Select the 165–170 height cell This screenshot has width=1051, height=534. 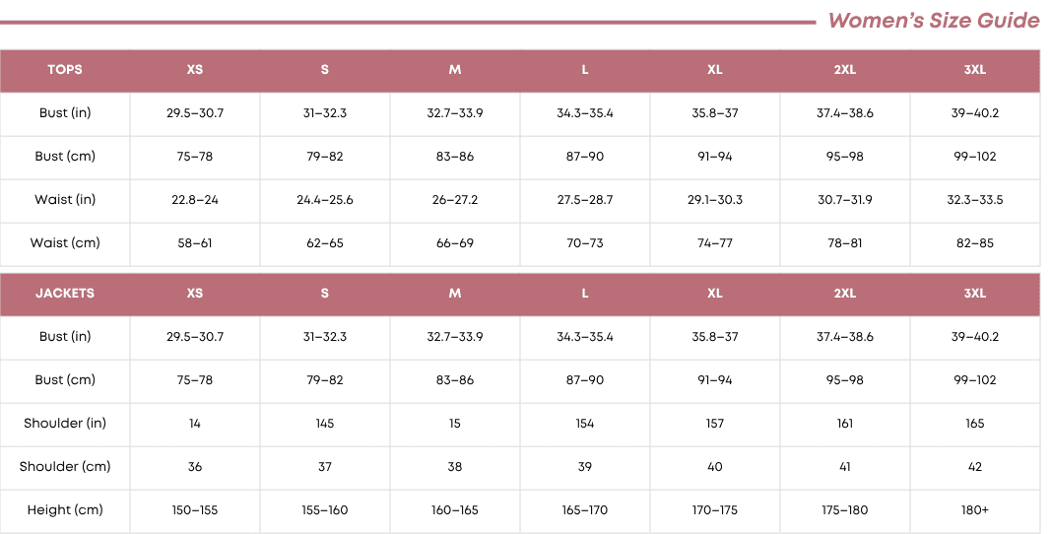(585, 510)
